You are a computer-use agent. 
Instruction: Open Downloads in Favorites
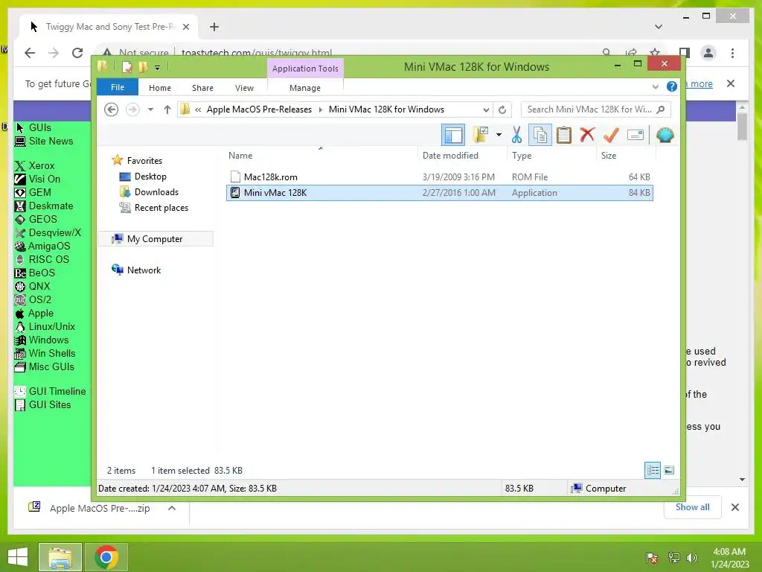[x=156, y=192]
